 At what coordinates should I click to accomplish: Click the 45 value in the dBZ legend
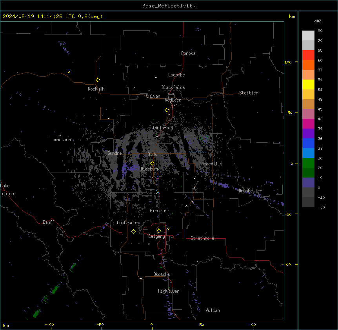coord(320,109)
